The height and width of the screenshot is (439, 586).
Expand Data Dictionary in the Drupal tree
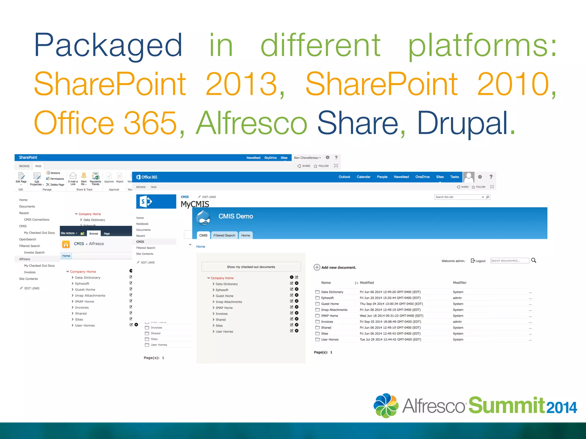(213, 284)
